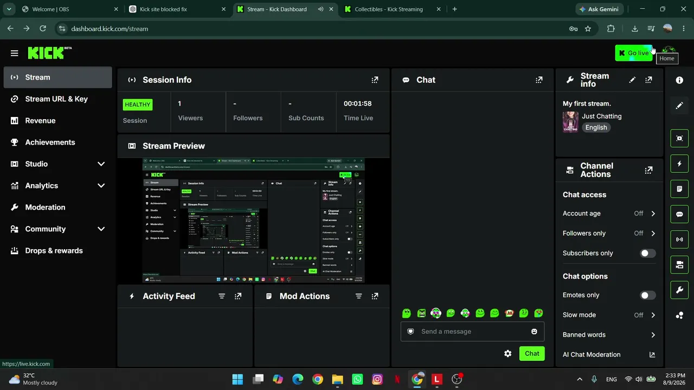Select Stream in the sidebar
The image size is (694, 390).
(x=58, y=77)
